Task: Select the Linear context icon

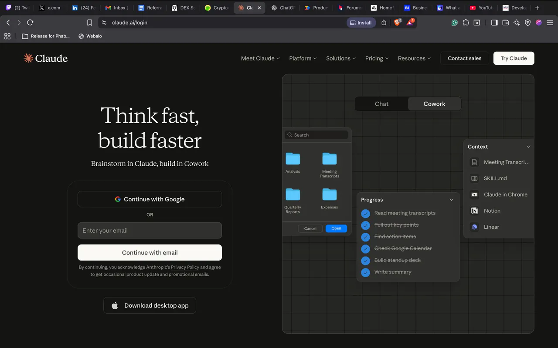Action: click(474, 227)
